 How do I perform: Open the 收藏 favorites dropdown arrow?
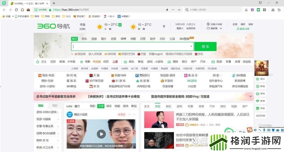point(13,16)
